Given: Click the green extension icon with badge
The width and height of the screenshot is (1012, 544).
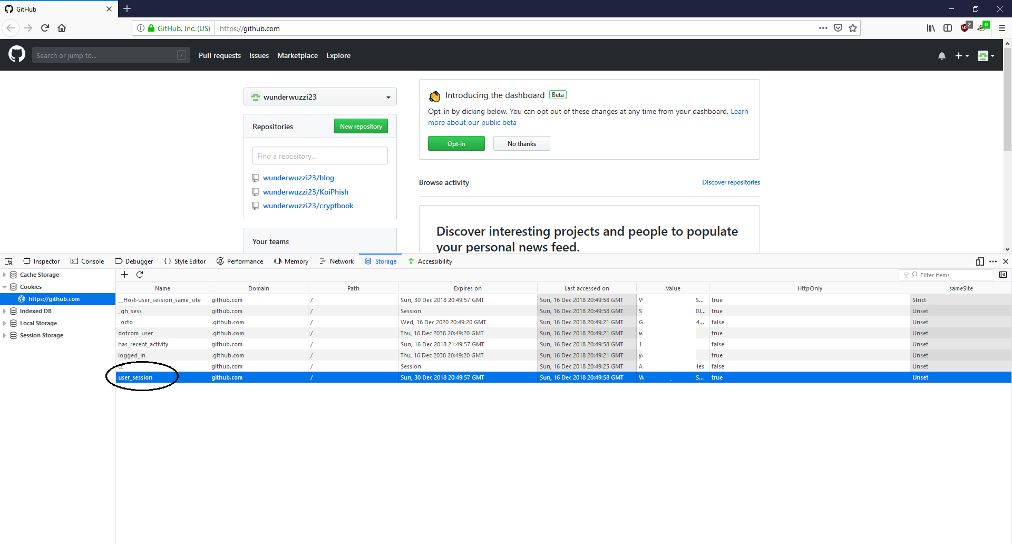Looking at the screenshot, I should (x=983, y=27).
